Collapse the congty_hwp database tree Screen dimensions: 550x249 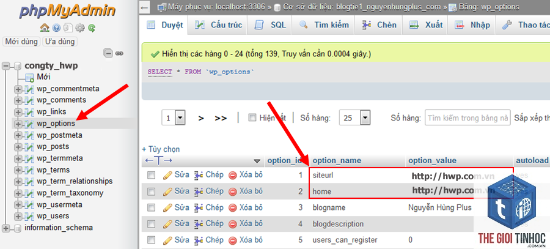[5, 66]
